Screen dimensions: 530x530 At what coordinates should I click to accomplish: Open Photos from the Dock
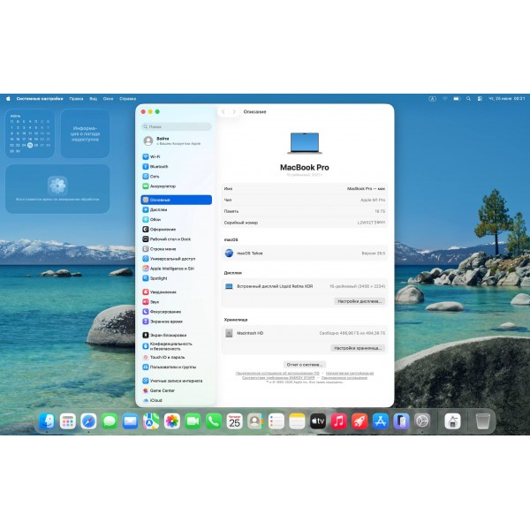click(x=172, y=421)
